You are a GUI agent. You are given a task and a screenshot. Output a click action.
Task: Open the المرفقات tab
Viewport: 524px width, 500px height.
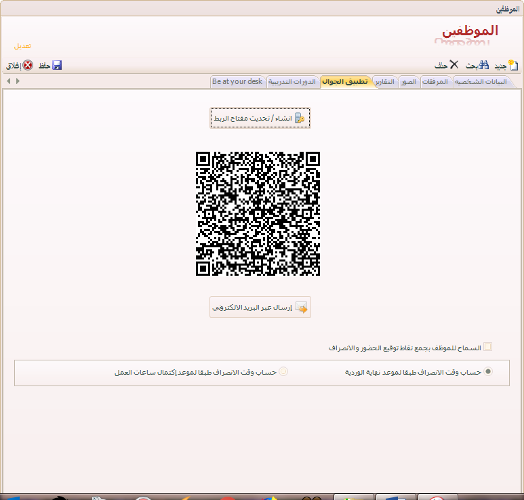point(435,82)
